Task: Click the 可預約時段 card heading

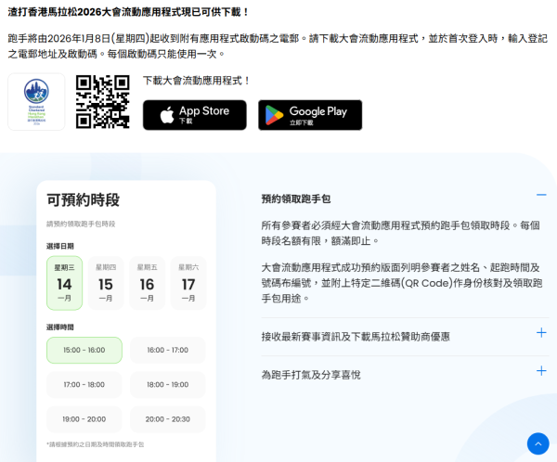Action: coord(84,200)
